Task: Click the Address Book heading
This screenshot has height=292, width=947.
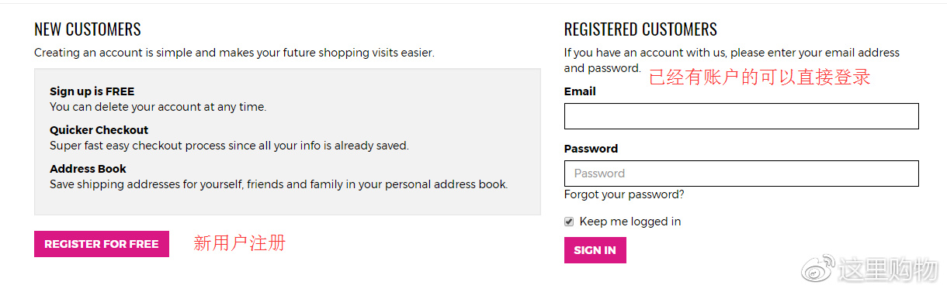Action: pyautogui.click(x=88, y=169)
